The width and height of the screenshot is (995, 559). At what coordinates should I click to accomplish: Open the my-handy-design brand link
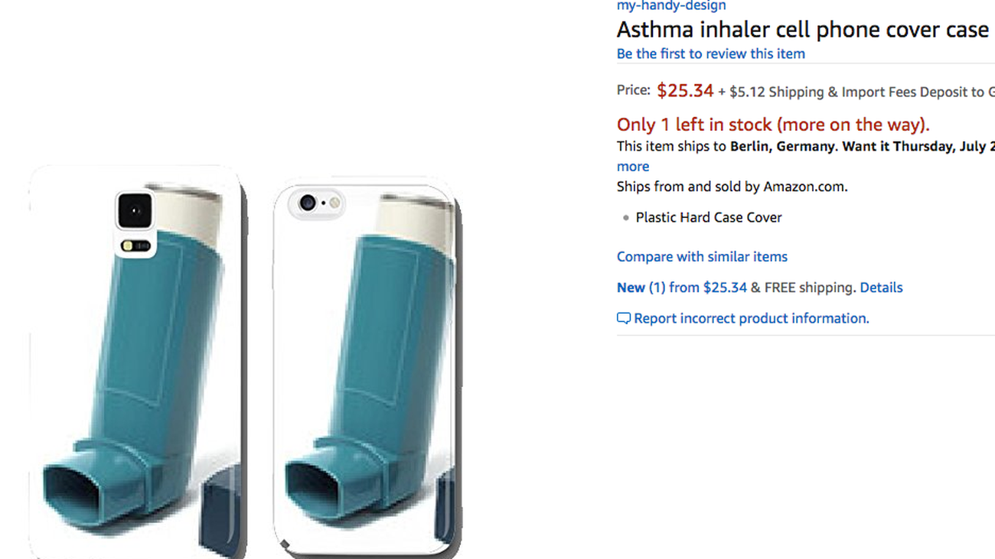(x=670, y=5)
